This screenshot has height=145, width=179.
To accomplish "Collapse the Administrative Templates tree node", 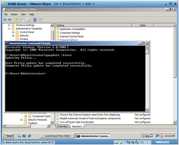I will (9, 29).
